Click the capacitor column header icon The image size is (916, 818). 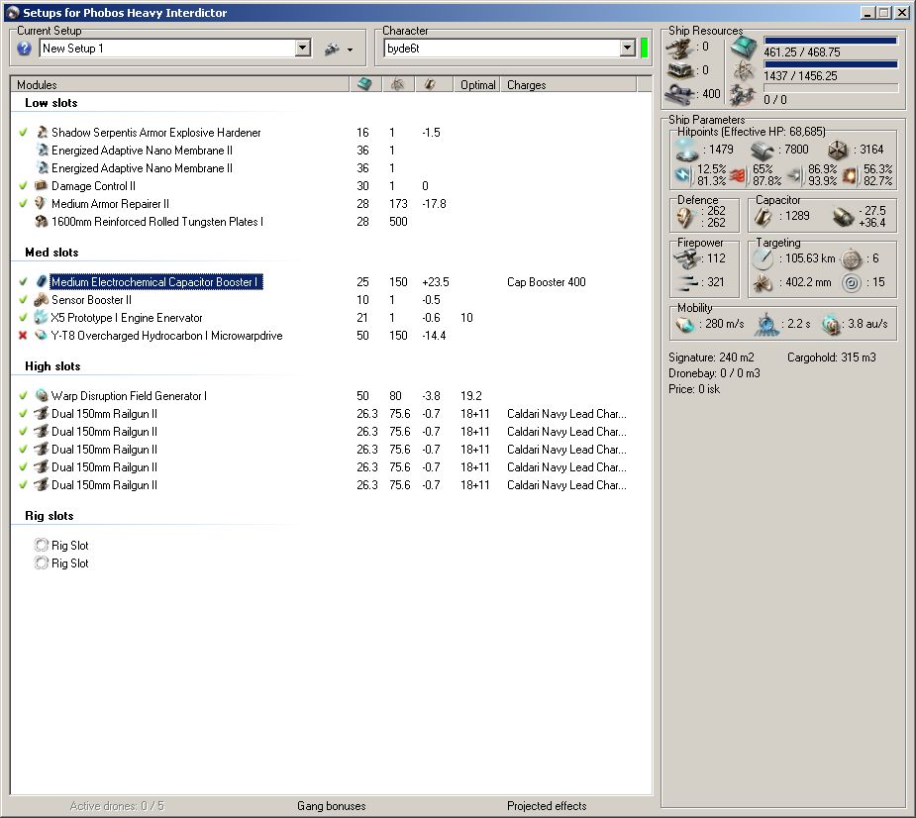[x=430, y=84]
